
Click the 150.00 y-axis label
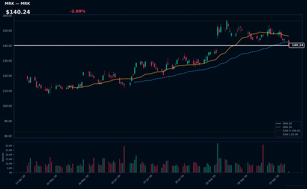tap(8, 31)
